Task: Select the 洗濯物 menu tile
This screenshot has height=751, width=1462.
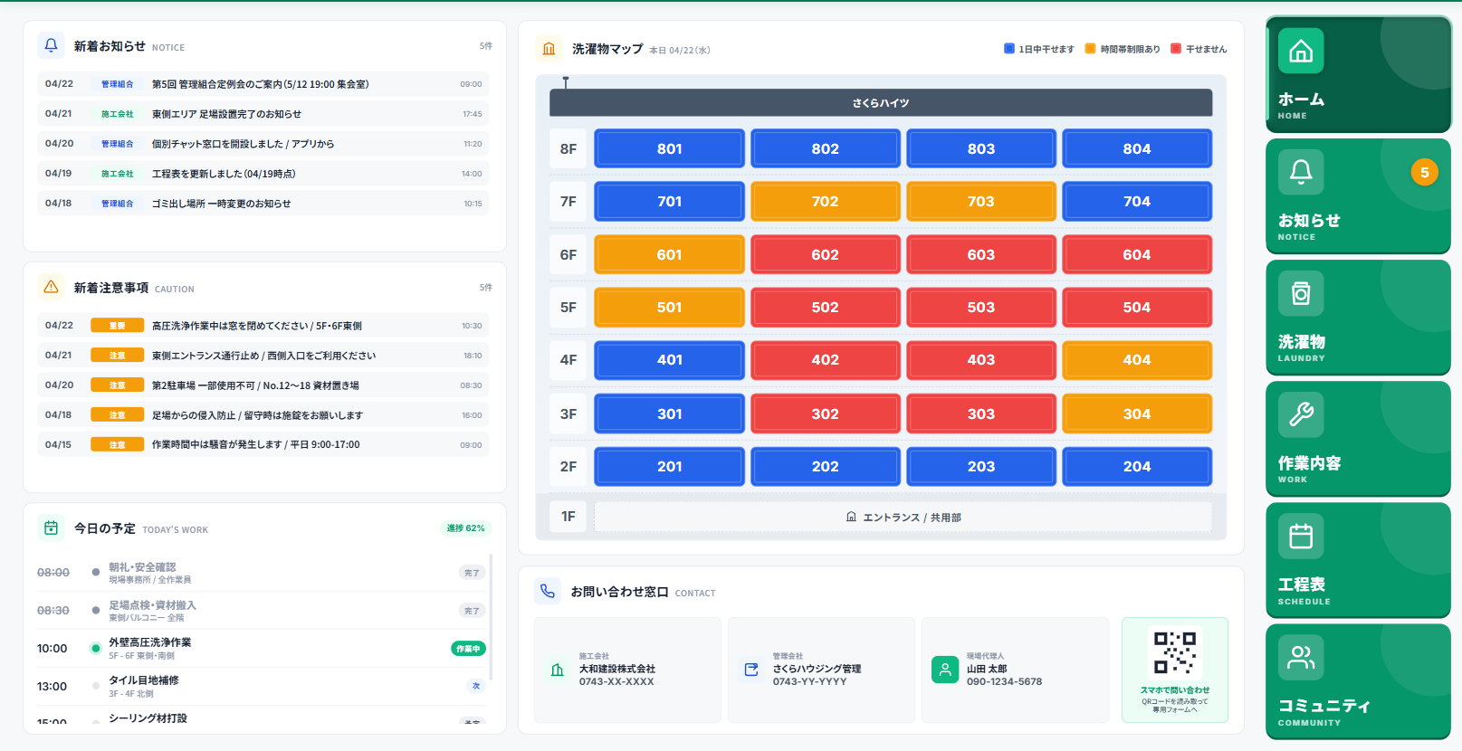Action: click(1358, 317)
